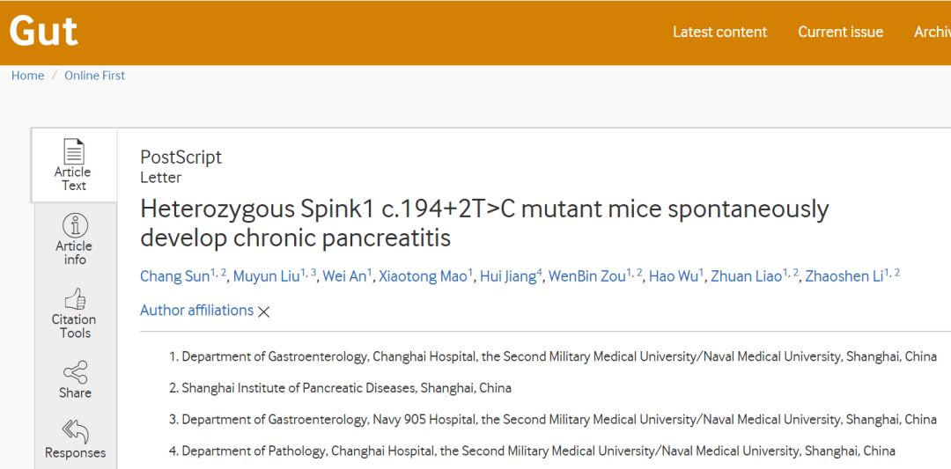The width and height of the screenshot is (951, 469).
Task: Open author WenBin Zou link
Action: click(x=586, y=276)
